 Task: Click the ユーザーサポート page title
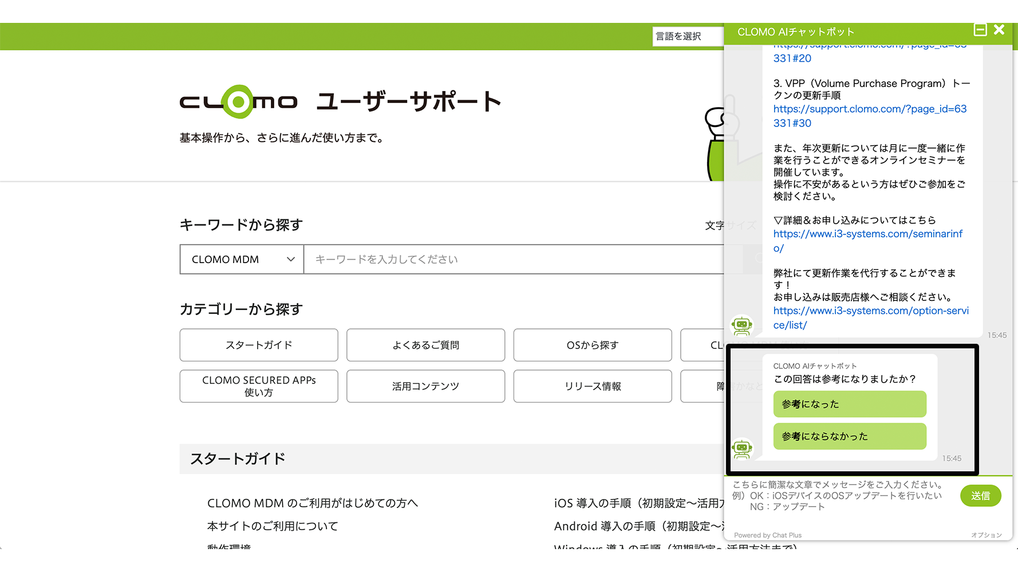coord(409,102)
